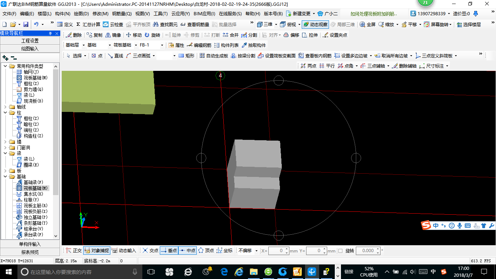Toggle 顶点 vertex snap
The width and height of the screenshot is (496, 279).
pyautogui.click(x=206, y=251)
